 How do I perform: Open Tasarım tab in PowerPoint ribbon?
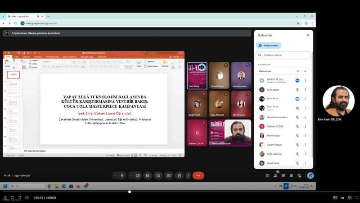26,57
